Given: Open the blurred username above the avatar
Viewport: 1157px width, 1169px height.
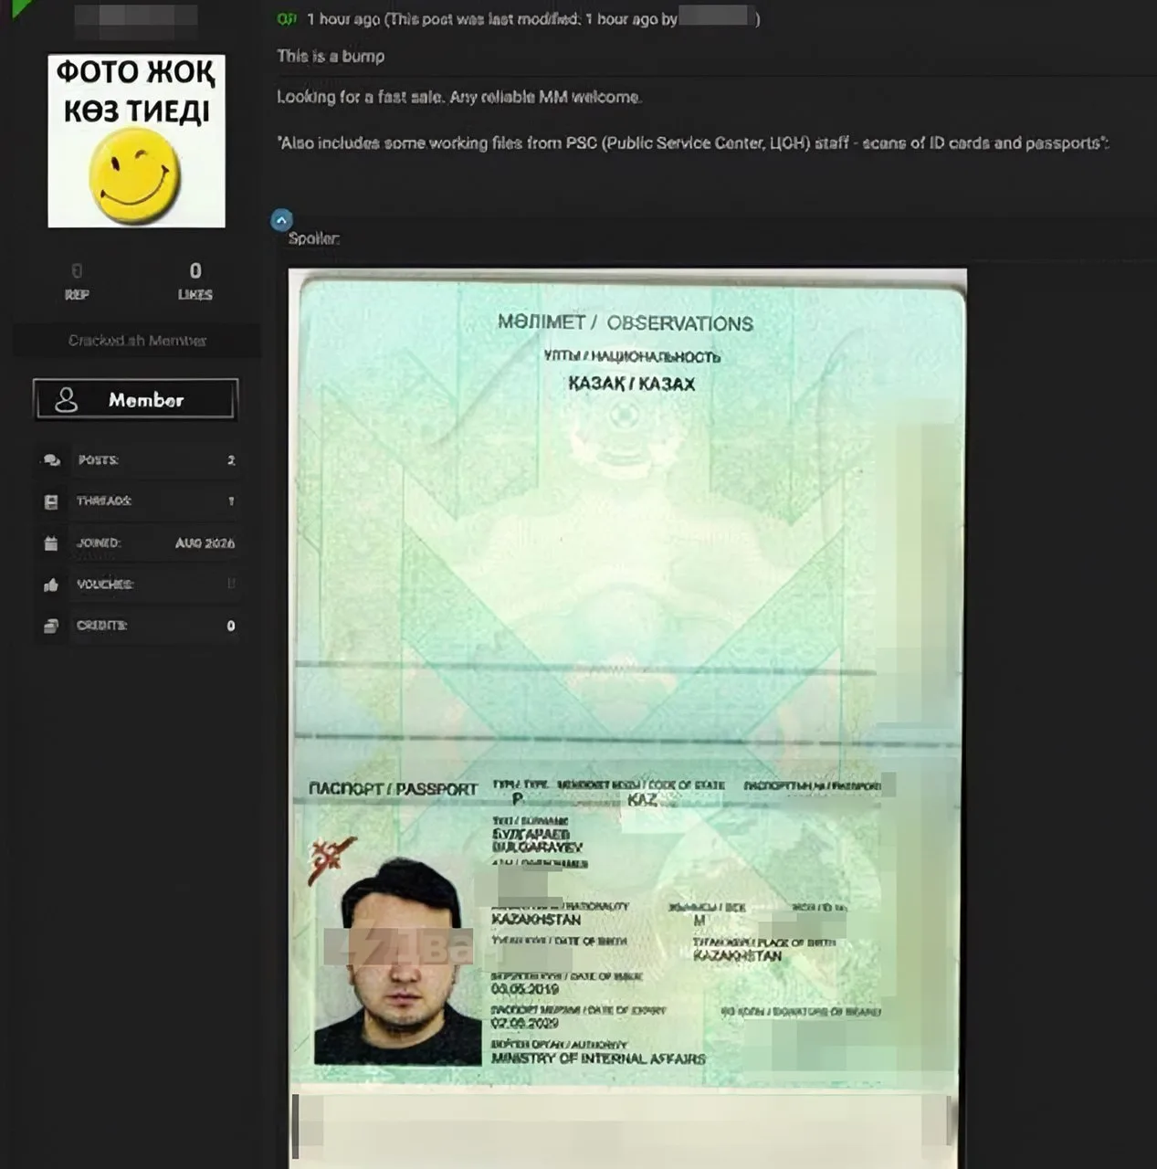Looking at the screenshot, I should 136,19.
